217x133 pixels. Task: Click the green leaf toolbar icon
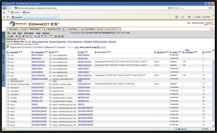click(x=24, y=36)
